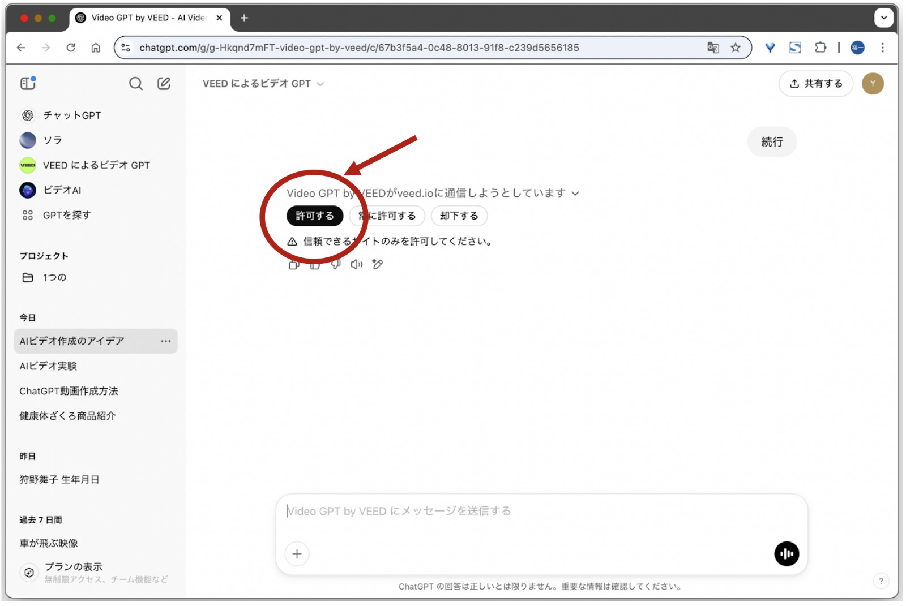This screenshot has width=906, height=606.
Task: Click the 続行 message bubble
Action: 772,142
